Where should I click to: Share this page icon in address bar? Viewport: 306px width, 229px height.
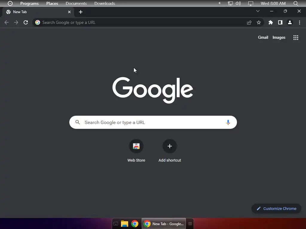pos(249,22)
